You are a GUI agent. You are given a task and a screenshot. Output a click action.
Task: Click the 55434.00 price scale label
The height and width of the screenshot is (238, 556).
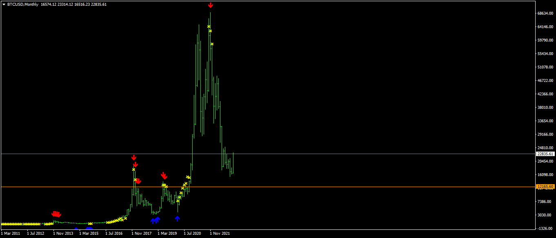545,54
